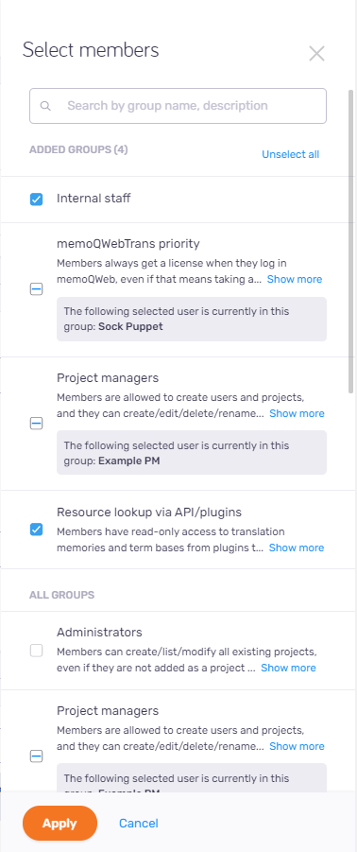Viewport: 357px width, 852px height.
Task: Apply the member selection
Action: tap(59, 824)
